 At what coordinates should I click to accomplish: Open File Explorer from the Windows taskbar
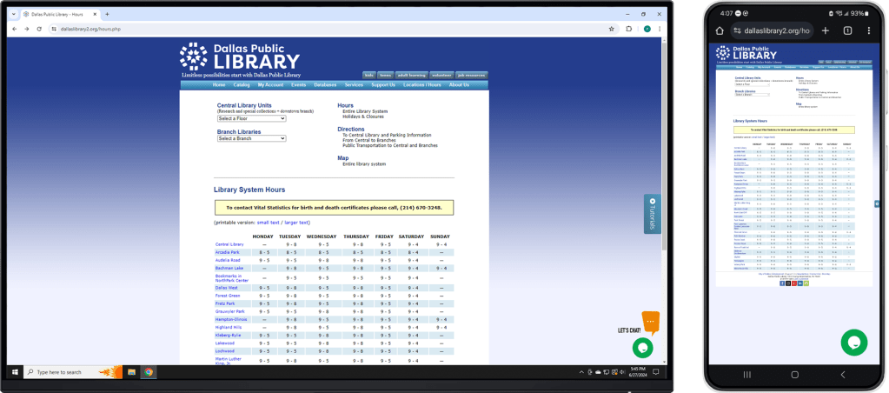(132, 372)
